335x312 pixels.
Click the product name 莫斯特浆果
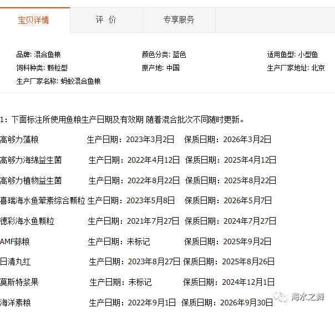coord(19,282)
